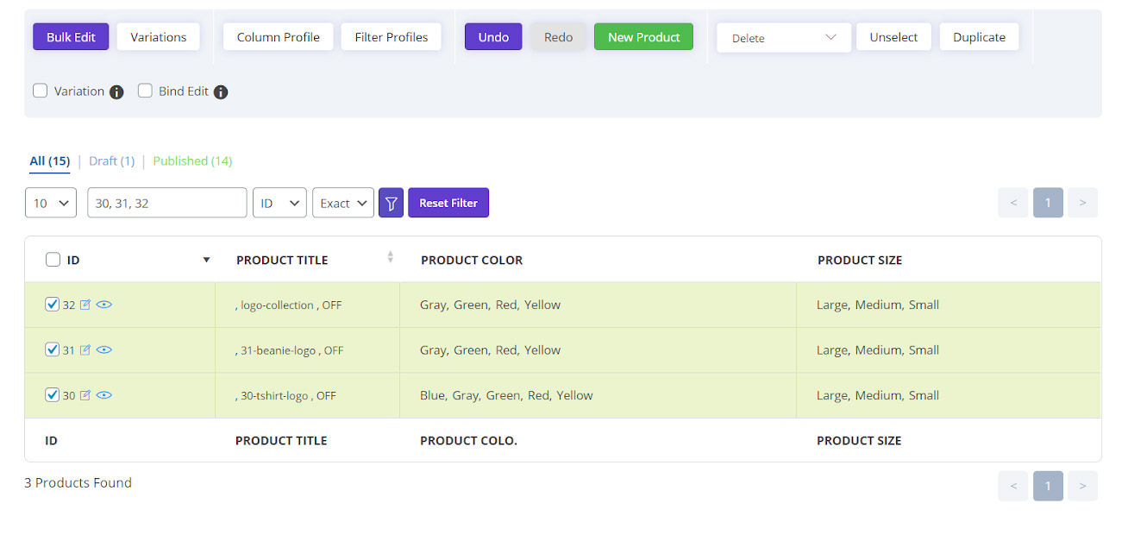This screenshot has height=535, width=1134.
Task: Click the Variations button
Action: (159, 37)
